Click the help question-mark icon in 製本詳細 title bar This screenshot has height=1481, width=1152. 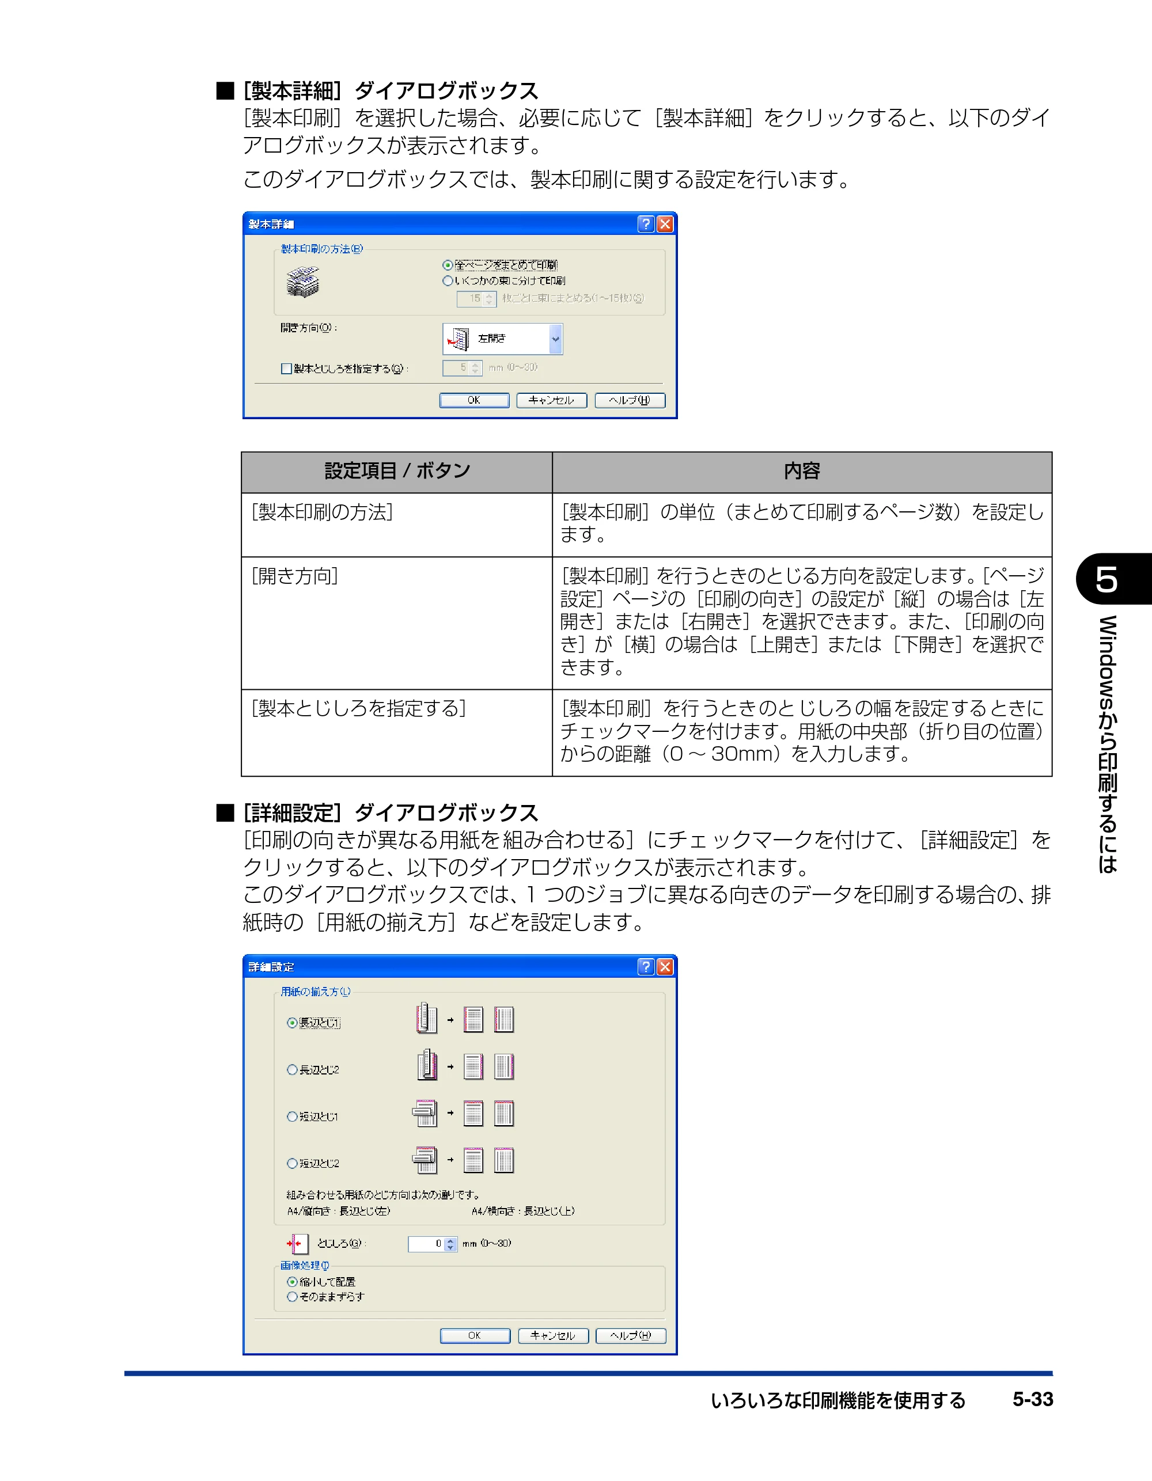pos(646,224)
